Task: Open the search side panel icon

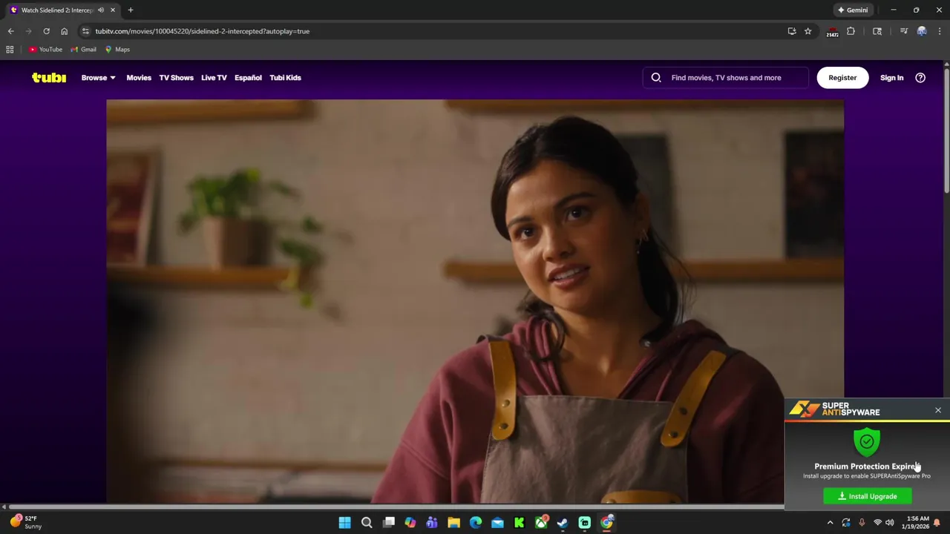Action: coord(877,31)
